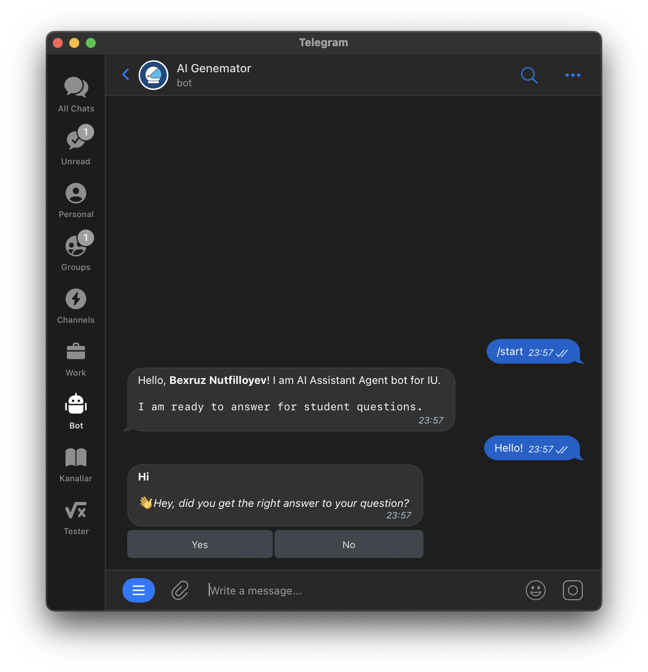Open the All Chats folder
The image size is (648, 672).
76,95
